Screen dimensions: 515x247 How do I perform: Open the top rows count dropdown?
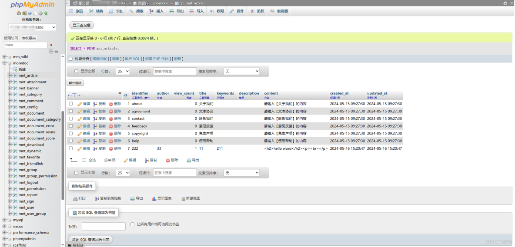coord(123,71)
